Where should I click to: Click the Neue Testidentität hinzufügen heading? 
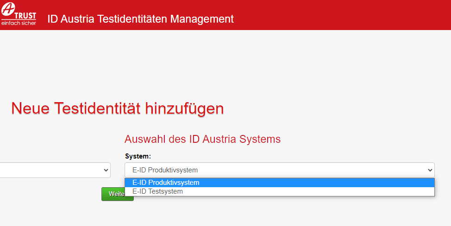[x=117, y=109]
